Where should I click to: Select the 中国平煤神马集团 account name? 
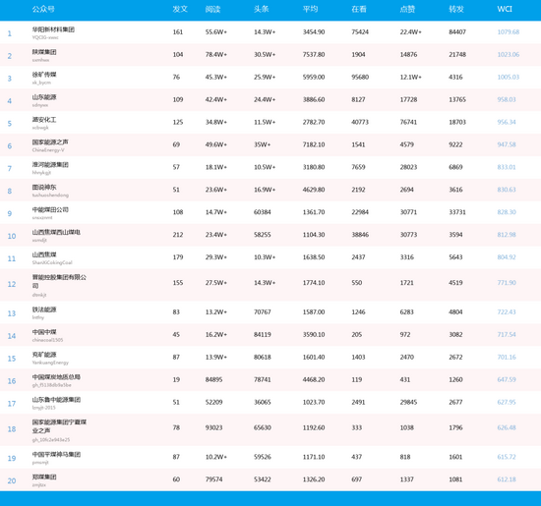56,454
